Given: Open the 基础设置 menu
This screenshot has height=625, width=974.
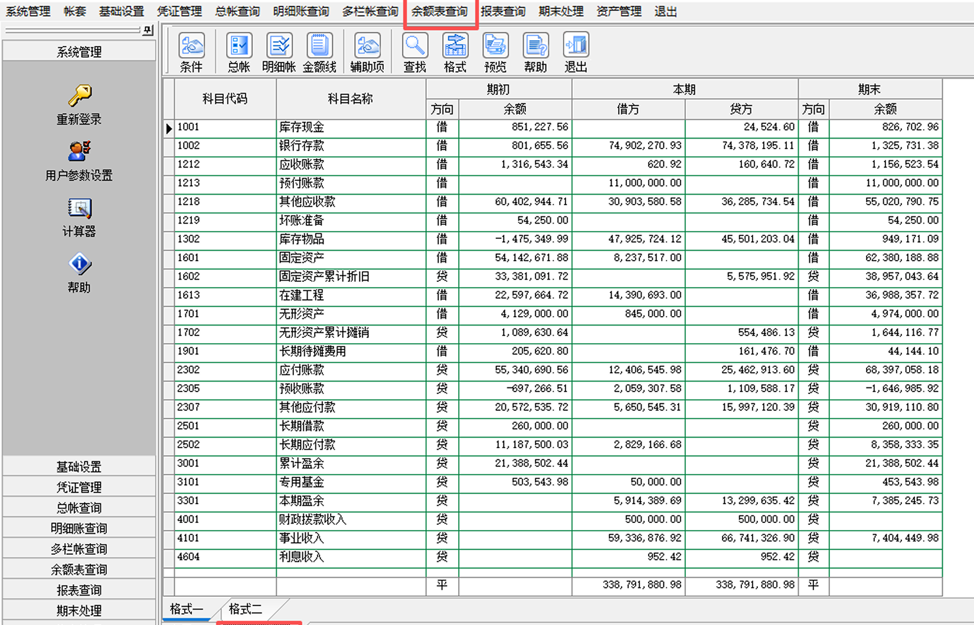Looking at the screenshot, I should (122, 11).
